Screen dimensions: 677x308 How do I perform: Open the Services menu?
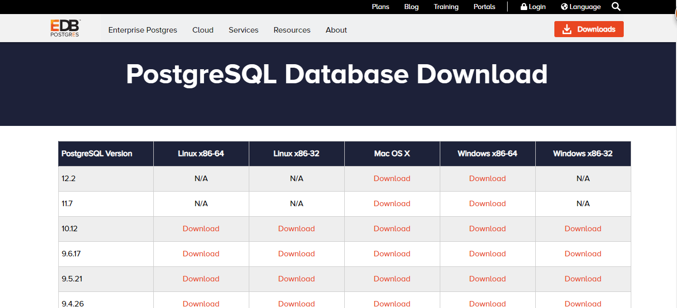click(x=243, y=30)
